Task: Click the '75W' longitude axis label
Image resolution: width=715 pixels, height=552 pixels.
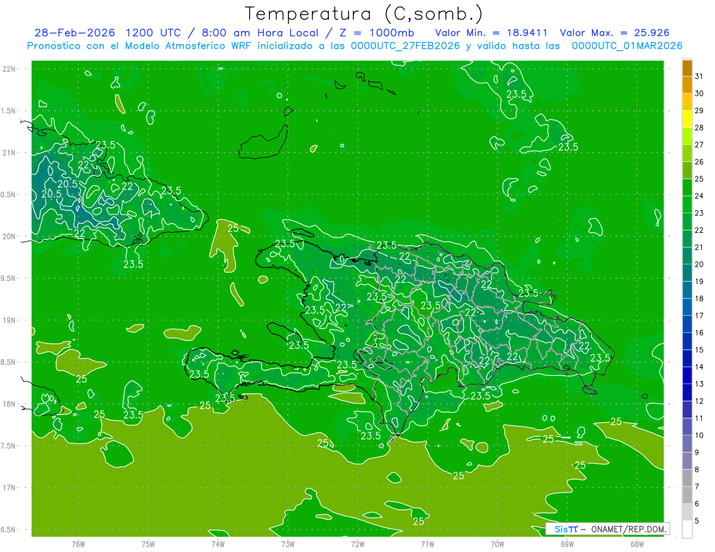Action: tap(148, 544)
